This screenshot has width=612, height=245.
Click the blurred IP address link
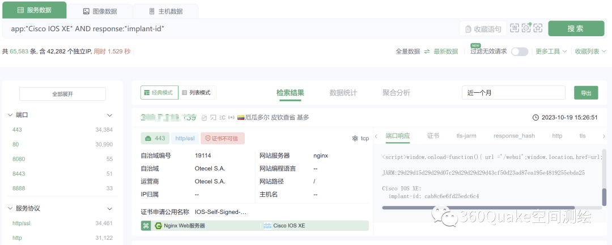tap(168, 117)
